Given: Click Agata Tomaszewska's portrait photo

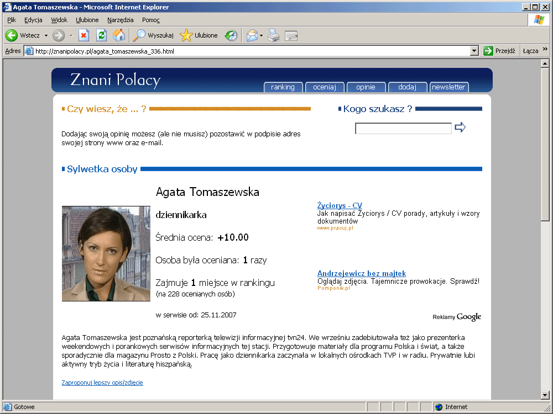Looking at the screenshot, I should (106, 253).
